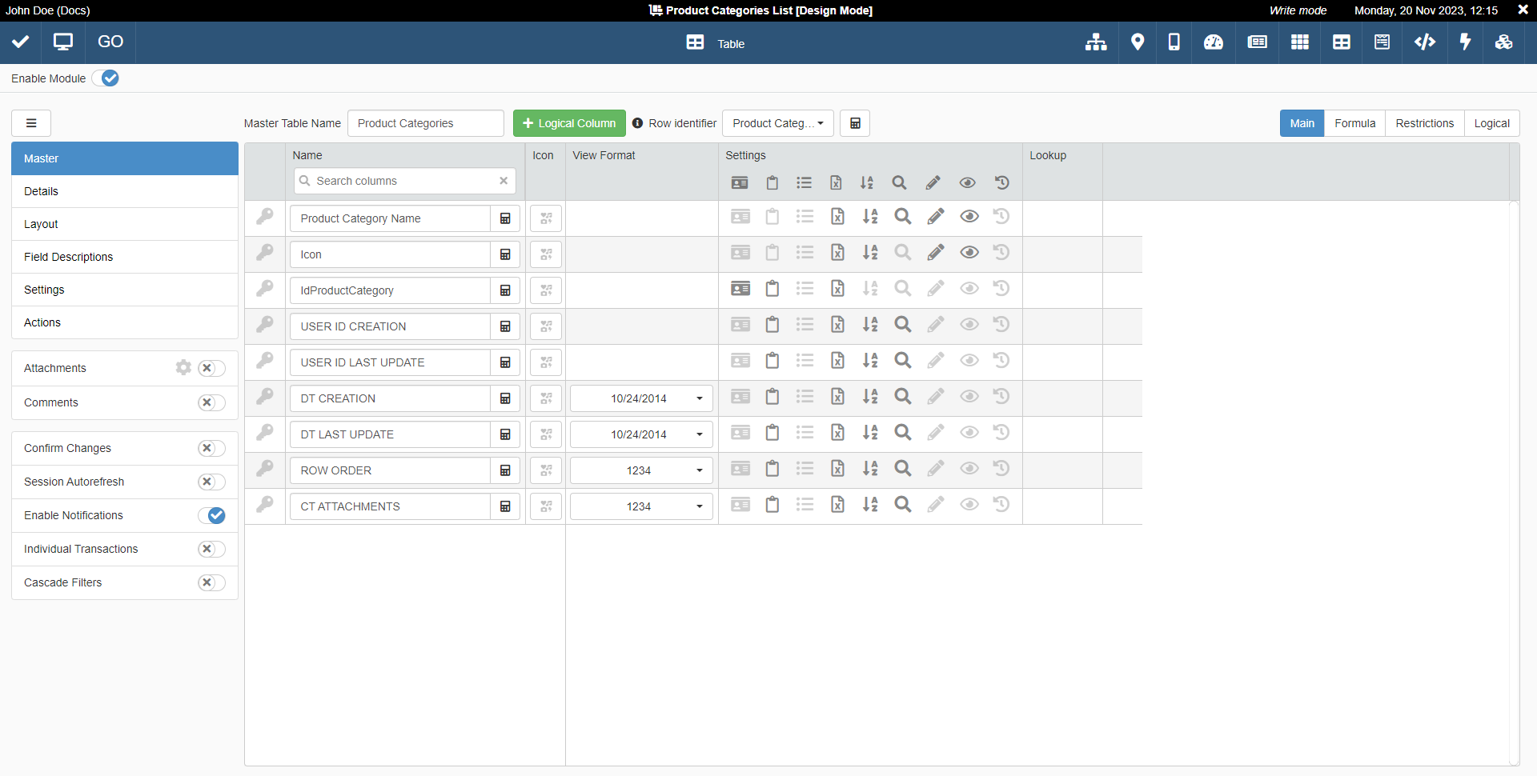
Task: Select Field Descriptions in the left menu
Action: [x=69, y=257]
